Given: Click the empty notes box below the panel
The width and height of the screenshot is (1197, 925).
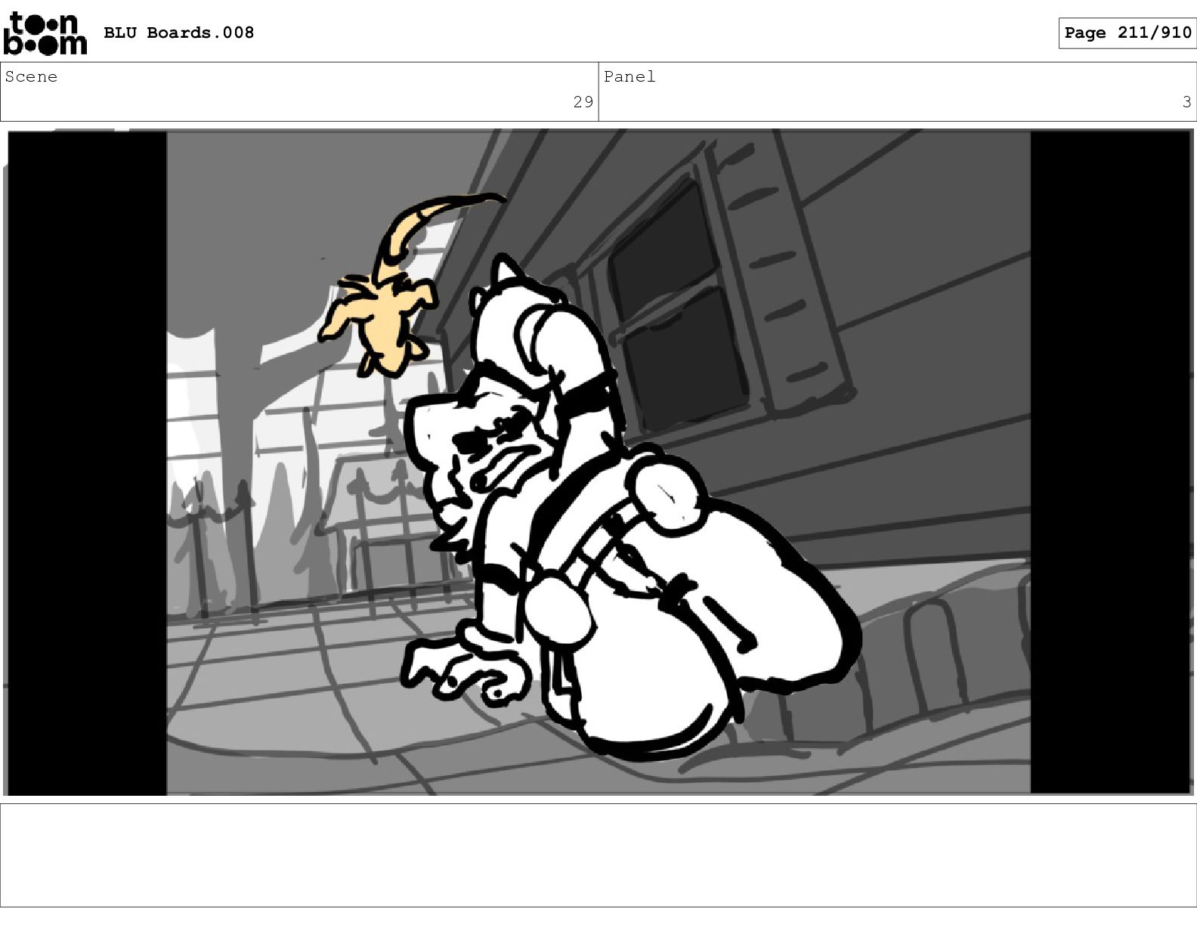Looking at the screenshot, I should pos(598,855).
